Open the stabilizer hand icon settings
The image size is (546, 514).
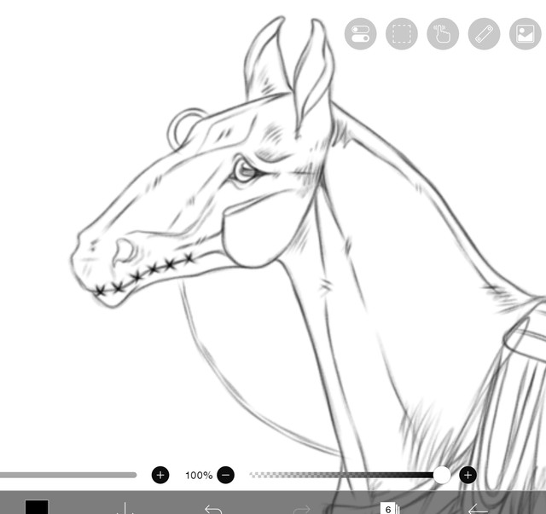[443, 34]
